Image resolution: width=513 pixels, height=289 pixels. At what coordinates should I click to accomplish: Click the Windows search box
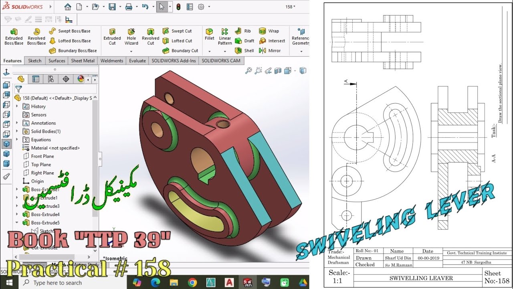click(72, 283)
